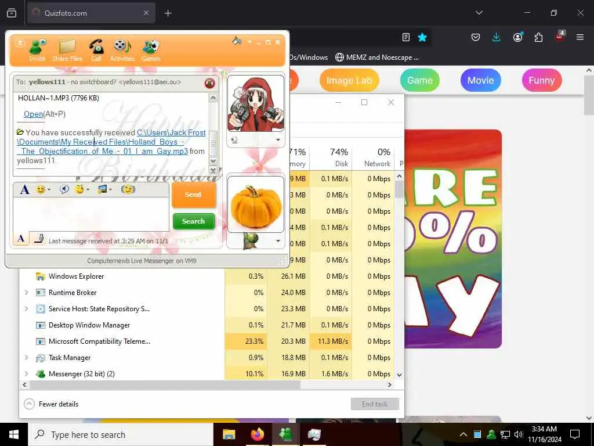The width and height of the screenshot is (594, 446).
Task: Start a Call from Messenger toolbar
Action: [96, 50]
